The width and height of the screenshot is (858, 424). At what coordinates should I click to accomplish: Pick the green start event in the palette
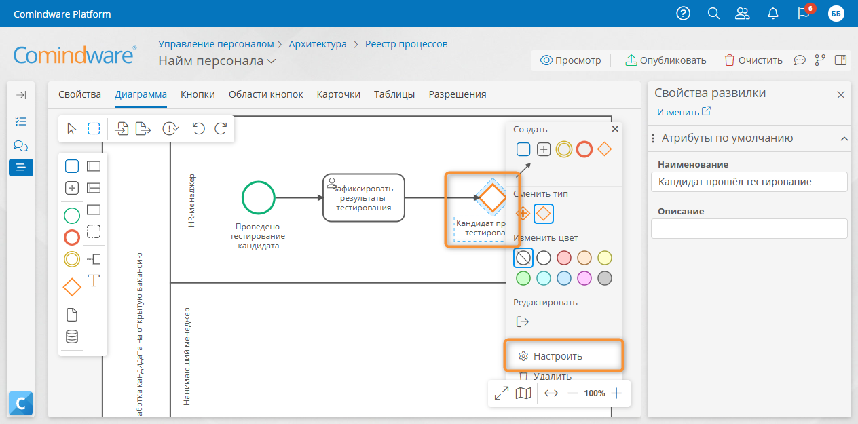72,216
